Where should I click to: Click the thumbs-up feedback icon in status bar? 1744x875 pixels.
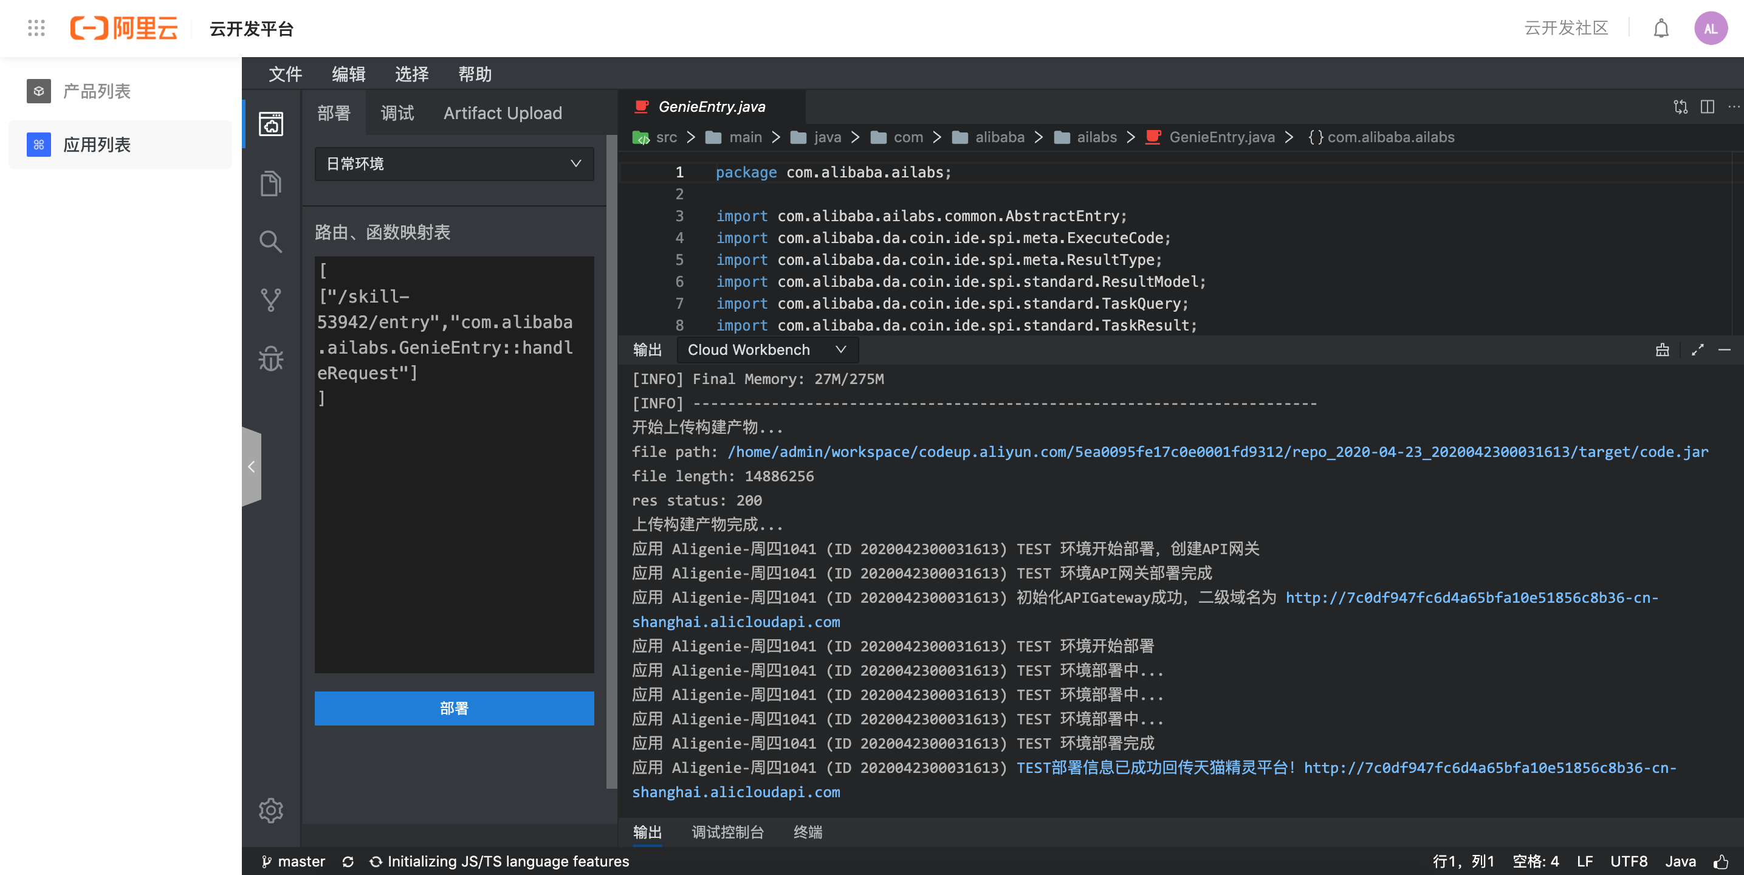coord(1720,862)
